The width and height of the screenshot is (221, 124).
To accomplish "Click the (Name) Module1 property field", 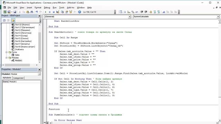I will (21, 82).
